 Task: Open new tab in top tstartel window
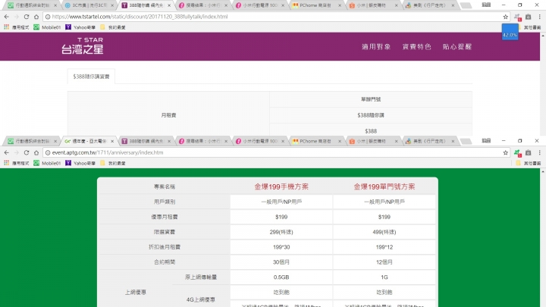click(x=466, y=5)
